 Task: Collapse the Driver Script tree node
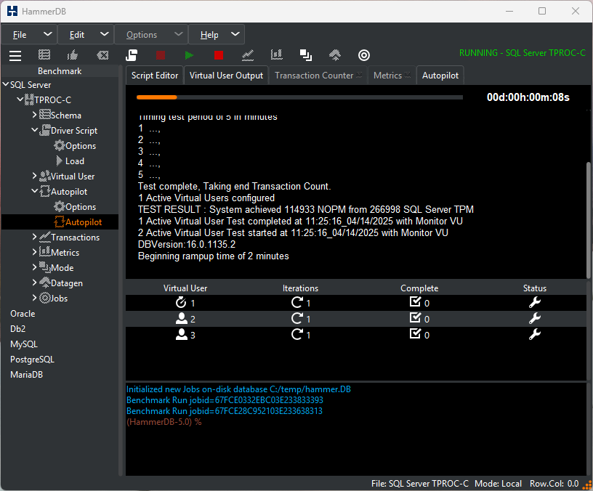(x=34, y=129)
